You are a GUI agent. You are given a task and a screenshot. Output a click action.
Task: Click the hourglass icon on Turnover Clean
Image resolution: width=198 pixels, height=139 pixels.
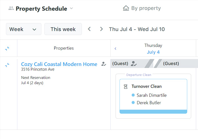pos(126,87)
